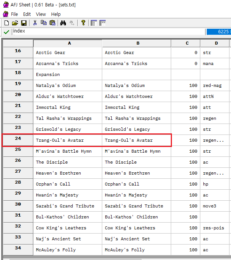Click the document icon beside the File menu
The height and width of the screenshot is (260, 231).
(6, 14)
